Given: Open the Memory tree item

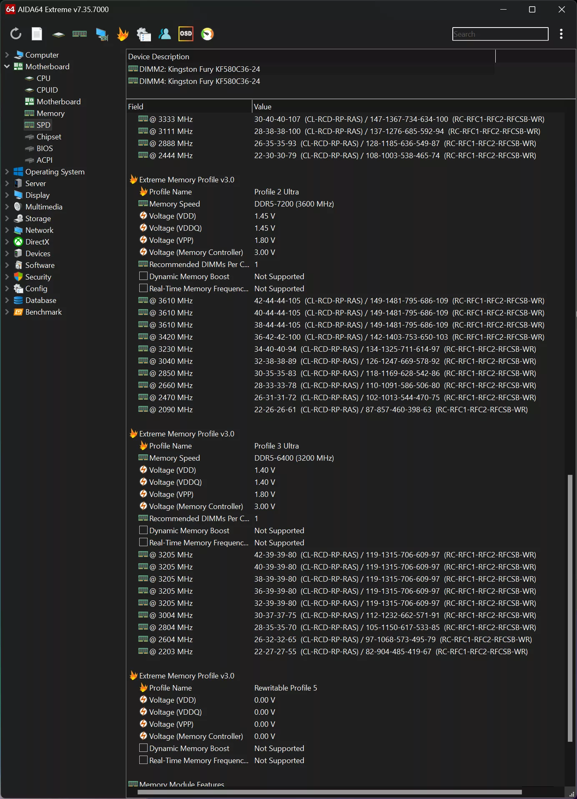Looking at the screenshot, I should click(50, 113).
